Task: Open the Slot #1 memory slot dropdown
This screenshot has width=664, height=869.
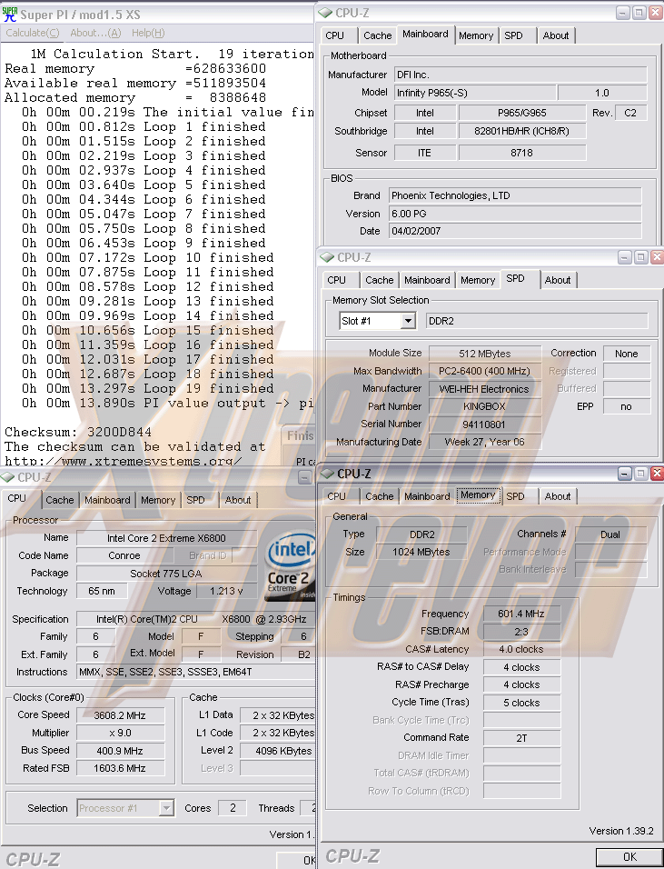Action: (408, 320)
